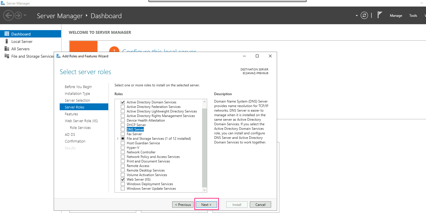Image resolution: width=426 pixels, height=213 pixels.
Task: Click the Server Manager title bar icon
Action: pos(3,3)
